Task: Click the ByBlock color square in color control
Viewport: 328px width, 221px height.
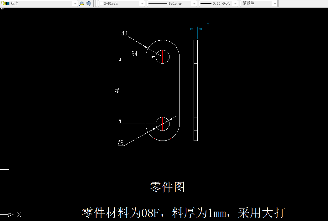Action: [x=102, y=4]
